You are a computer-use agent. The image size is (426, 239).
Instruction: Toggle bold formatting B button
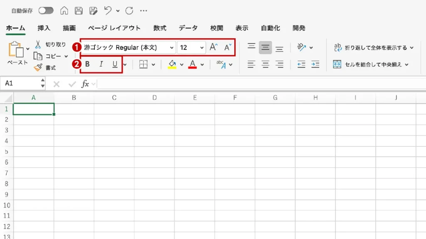pos(87,64)
